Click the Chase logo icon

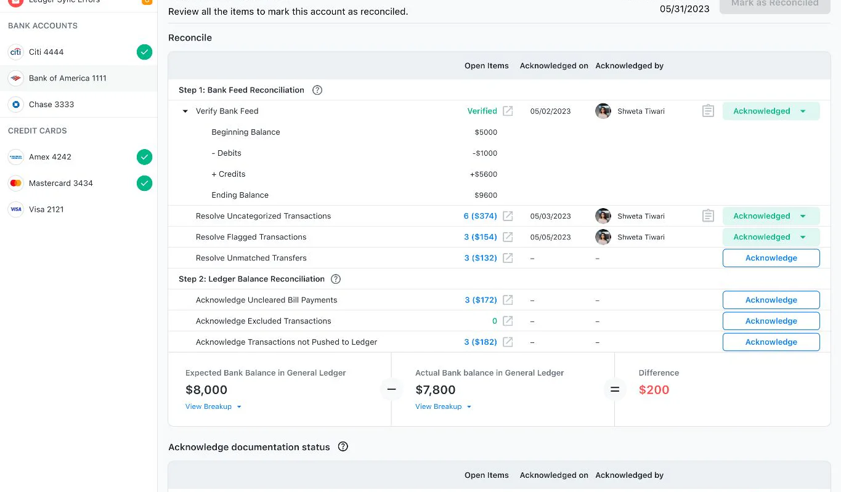(x=15, y=105)
